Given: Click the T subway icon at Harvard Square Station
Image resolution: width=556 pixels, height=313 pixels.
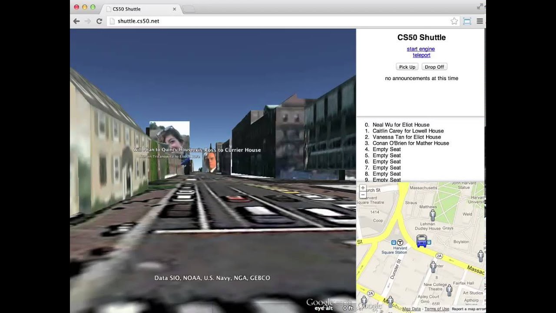Looking at the screenshot, I should click(x=400, y=243).
